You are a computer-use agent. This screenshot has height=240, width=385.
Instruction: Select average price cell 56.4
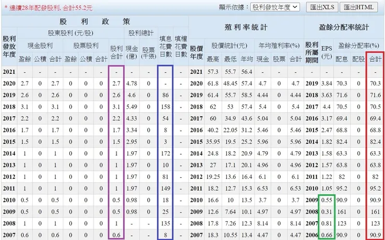(247, 72)
